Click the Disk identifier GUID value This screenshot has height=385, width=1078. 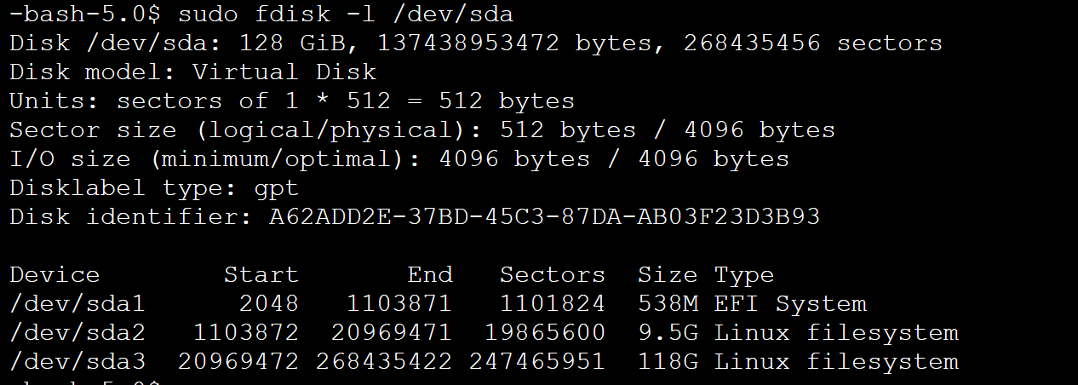pos(545,216)
